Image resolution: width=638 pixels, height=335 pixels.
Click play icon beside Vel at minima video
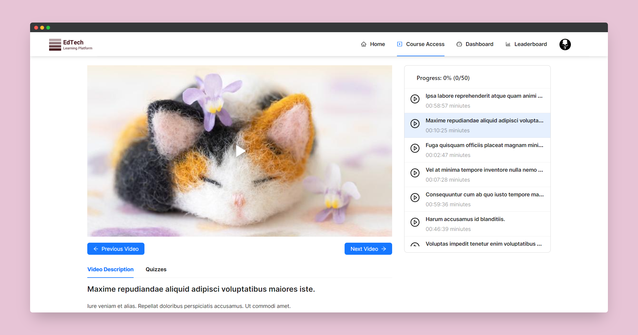pos(415,173)
